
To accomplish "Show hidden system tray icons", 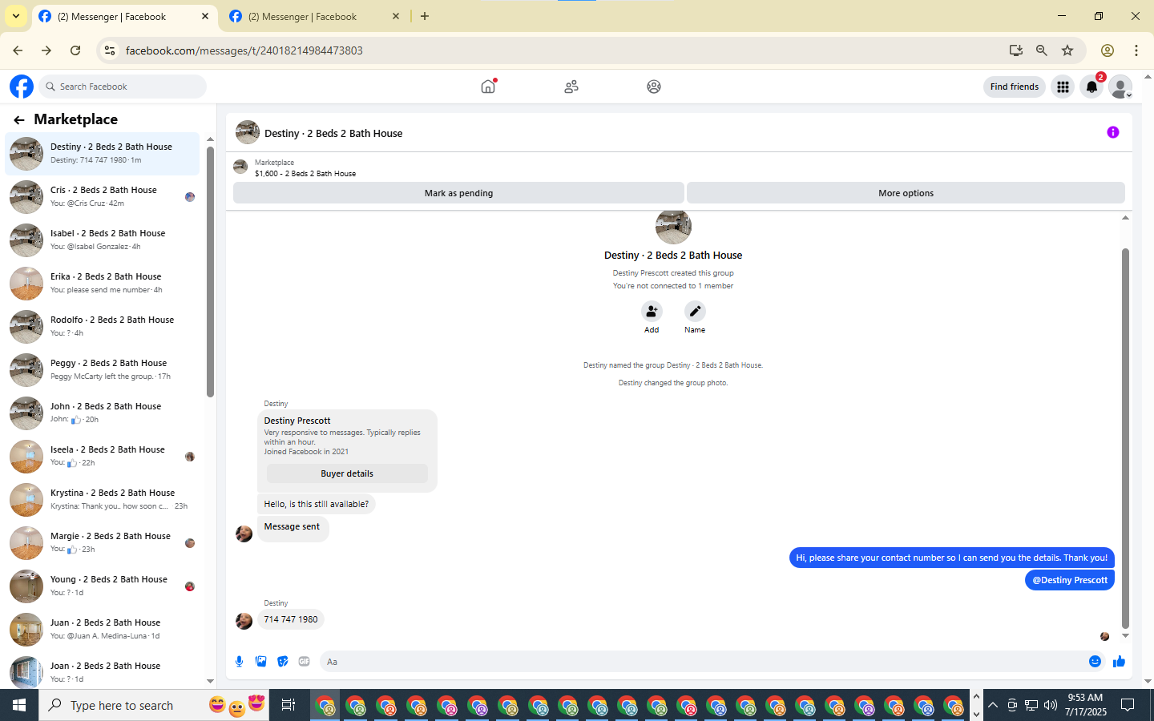I will (993, 705).
